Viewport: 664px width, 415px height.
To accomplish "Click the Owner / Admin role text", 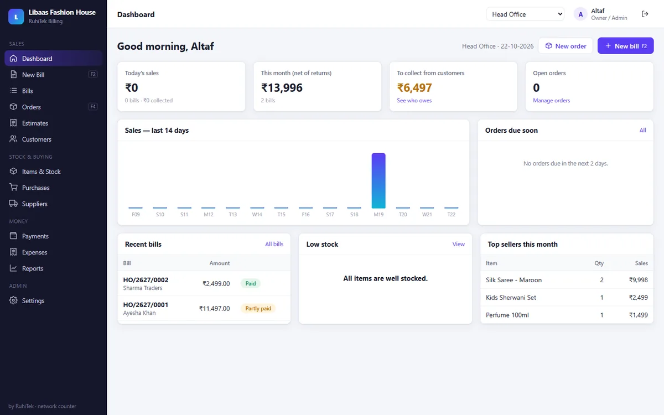I will (x=609, y=18).
